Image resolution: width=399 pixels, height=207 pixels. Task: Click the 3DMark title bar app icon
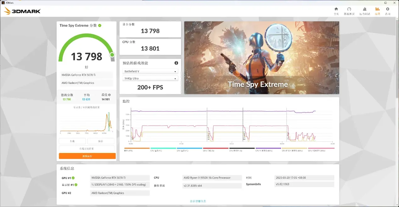(3, 2)
